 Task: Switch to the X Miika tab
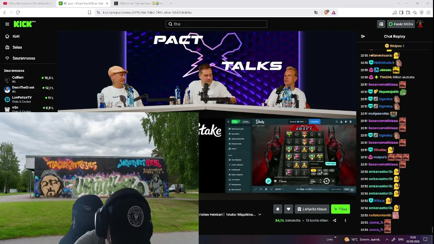[x=139, y=3]
